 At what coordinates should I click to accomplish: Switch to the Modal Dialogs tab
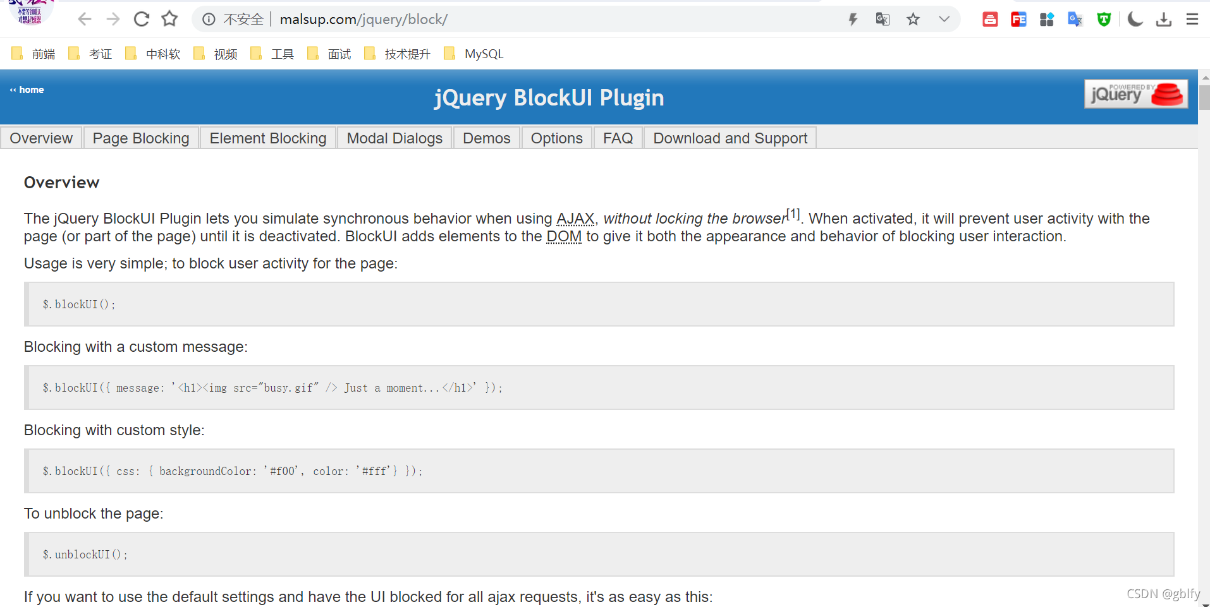point(394,138)
